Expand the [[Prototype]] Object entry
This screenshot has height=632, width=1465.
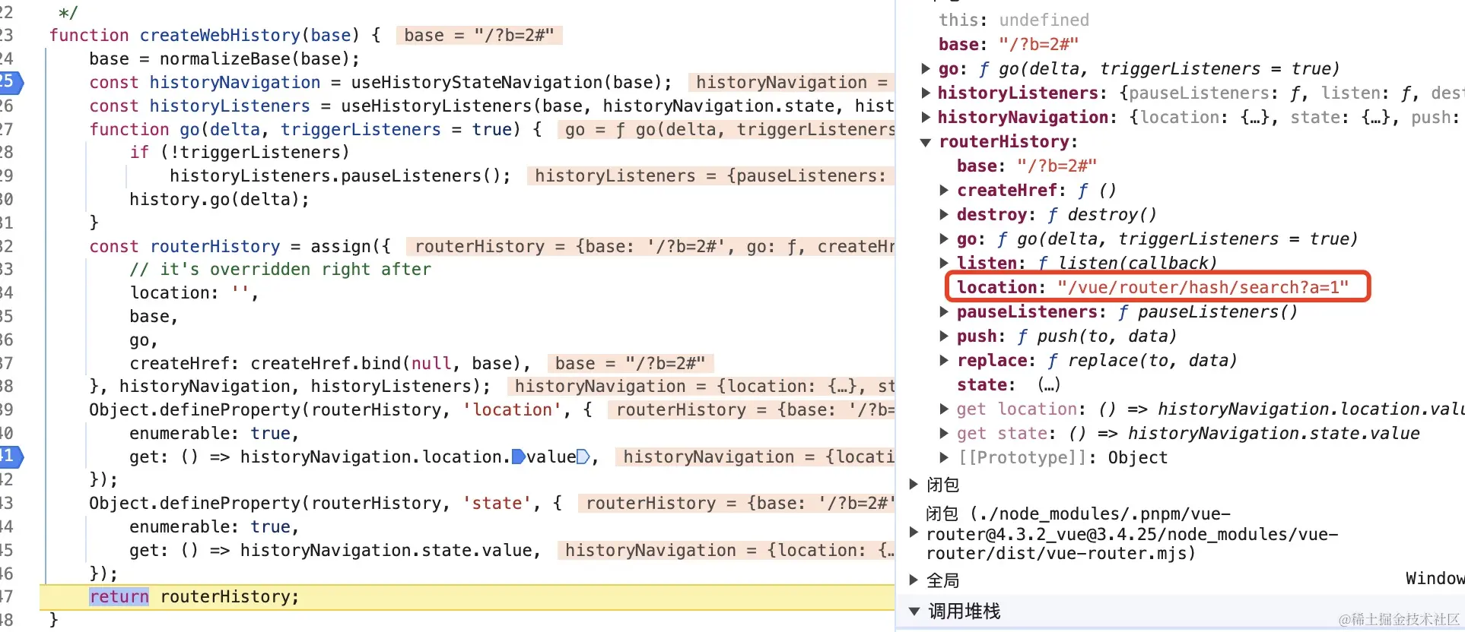[x=944, y=457]
